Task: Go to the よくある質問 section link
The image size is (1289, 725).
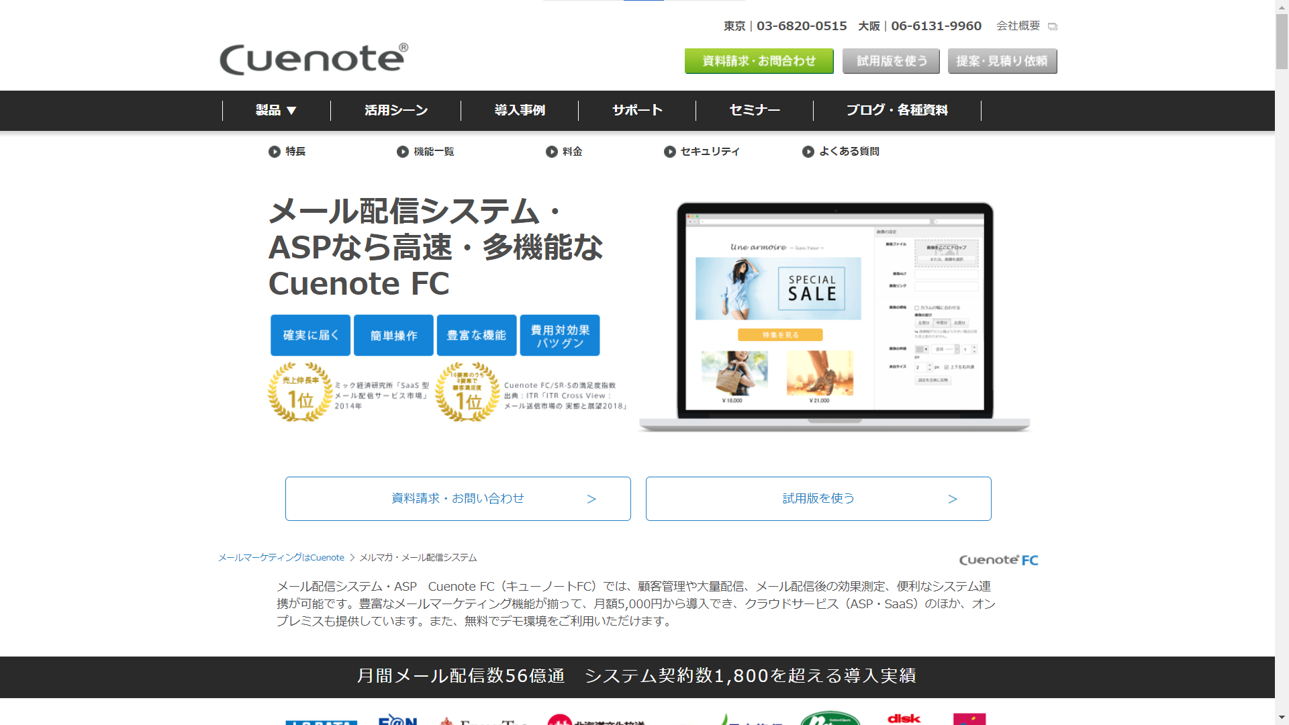Action: pyautogui.click(x=849, y=152)
